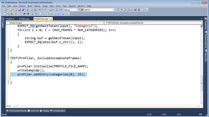Click the Find in Files icon beside the search box
Image resolution: width=209 pixels, height=117 pixels.
pyautogui.click(x=82, y=10)
